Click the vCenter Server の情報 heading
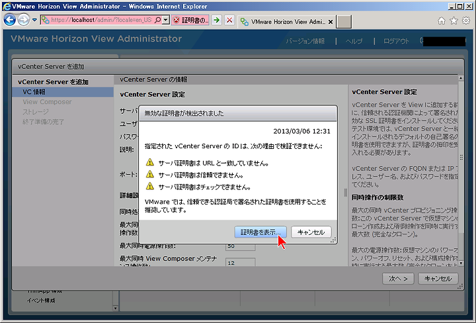The height and width of the screenshot is (323, 476). pyautogui.click(x=153, y=79)
